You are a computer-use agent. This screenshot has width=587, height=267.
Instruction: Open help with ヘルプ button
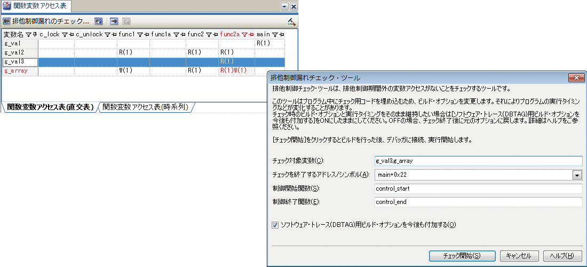[x=562, y=256]
